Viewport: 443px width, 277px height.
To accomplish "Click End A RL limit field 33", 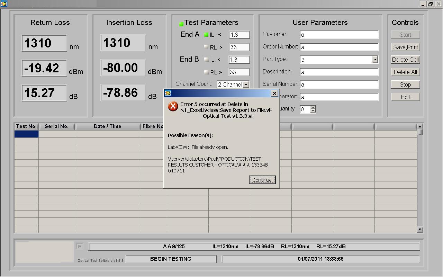I will (239, 47).
